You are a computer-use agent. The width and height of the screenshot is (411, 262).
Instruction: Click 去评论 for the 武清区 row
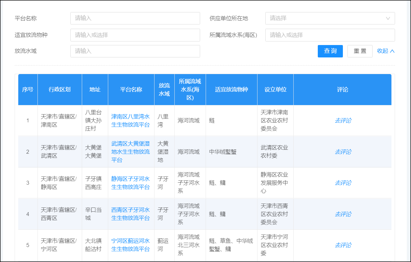(x=343, y=152)
